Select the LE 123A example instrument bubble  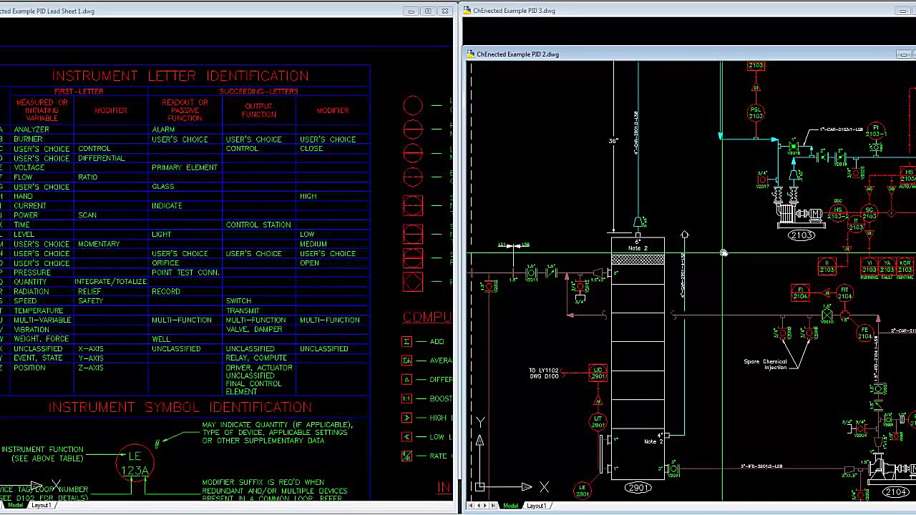pyautogui.click(x=135, y=463)
